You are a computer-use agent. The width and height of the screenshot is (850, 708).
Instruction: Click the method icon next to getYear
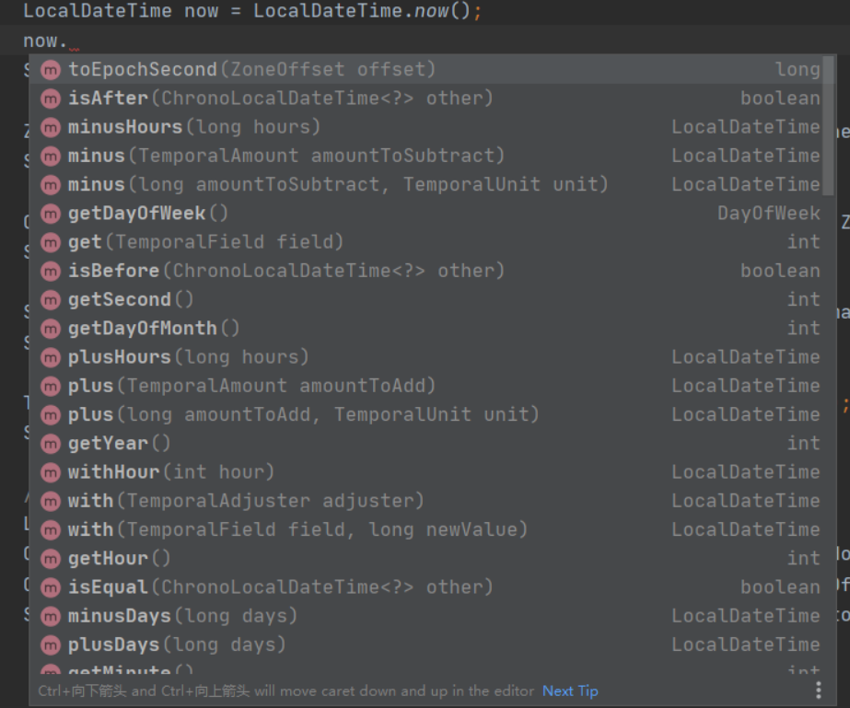[51, 444]
